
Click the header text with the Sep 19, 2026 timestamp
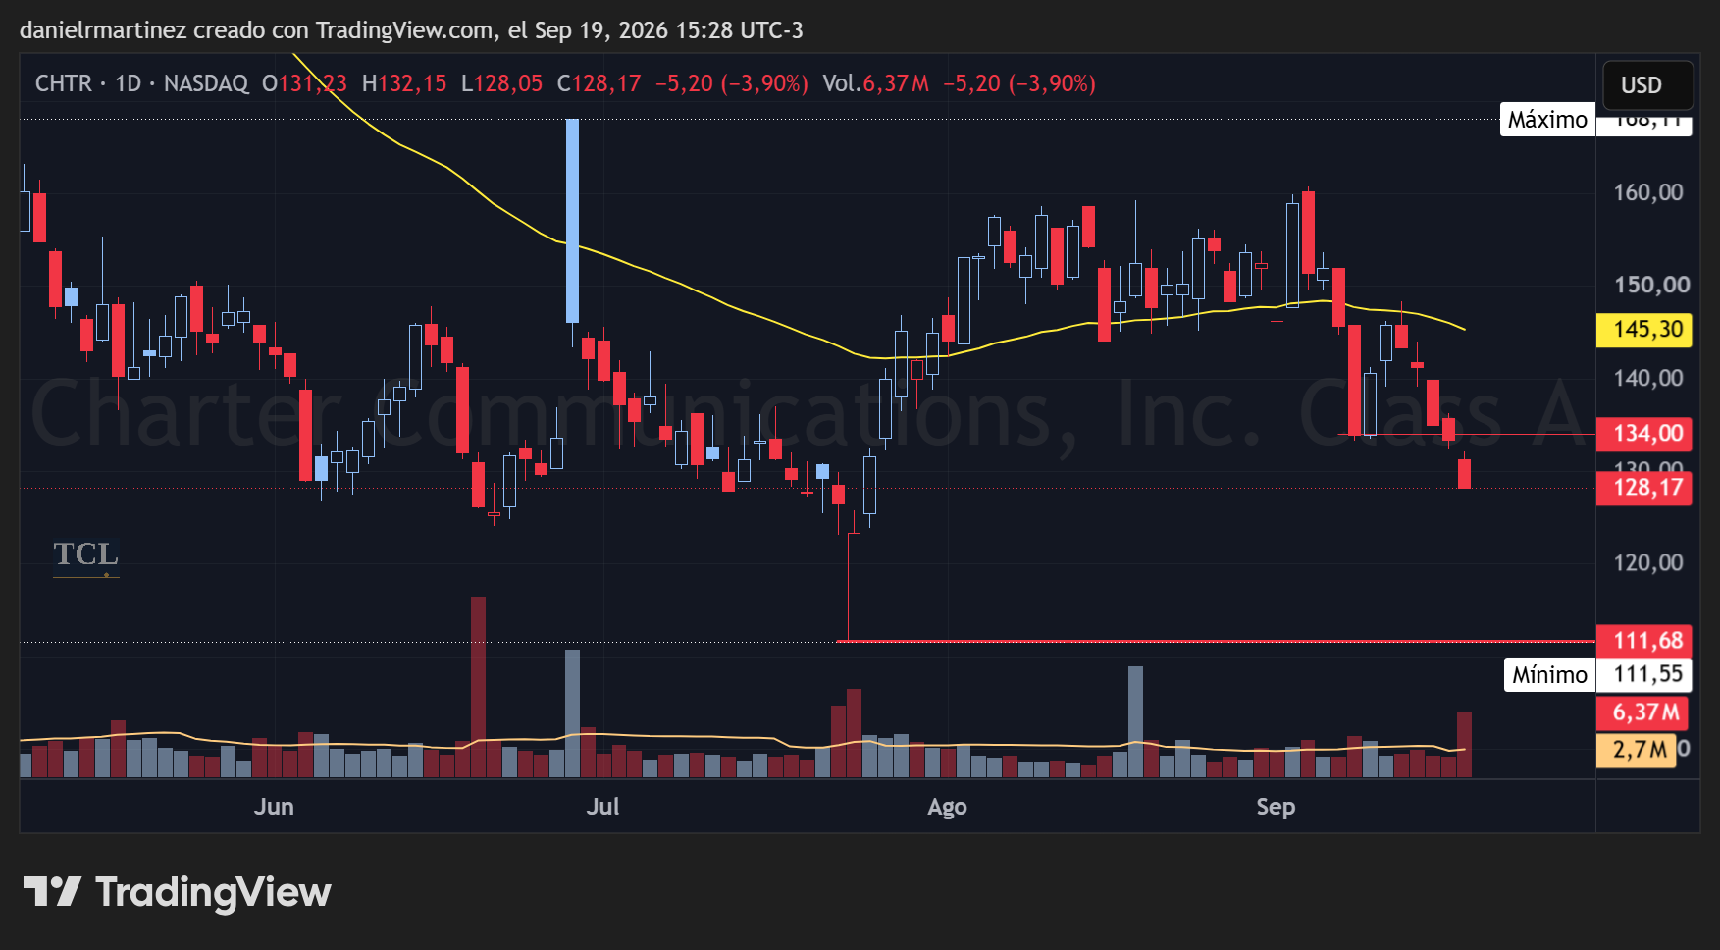coord(411,30)
